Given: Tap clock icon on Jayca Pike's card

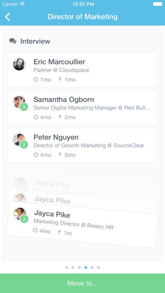Looking at the screenshot, I should [x=35, y=230].
